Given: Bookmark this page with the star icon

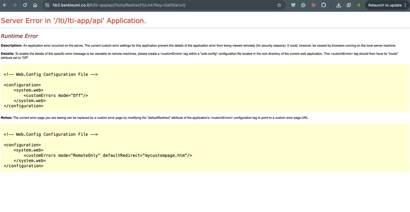Looking at the screenshot, I should 279,5.
